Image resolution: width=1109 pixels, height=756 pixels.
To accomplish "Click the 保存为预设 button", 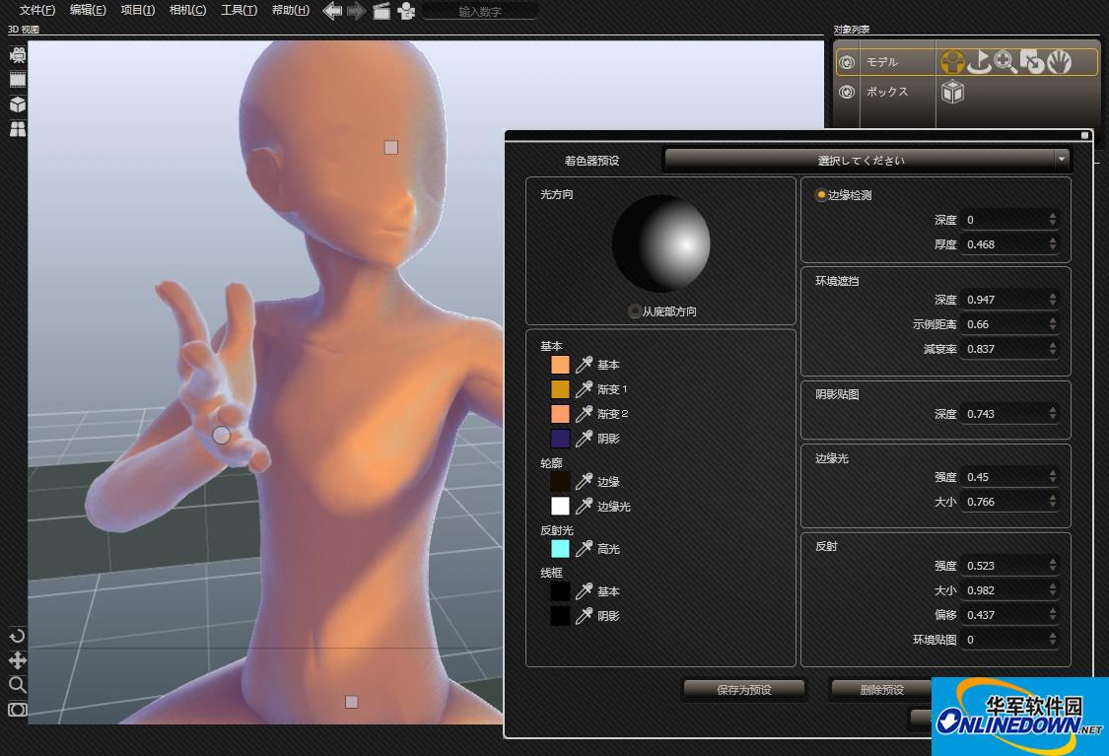I will point(743,690).
